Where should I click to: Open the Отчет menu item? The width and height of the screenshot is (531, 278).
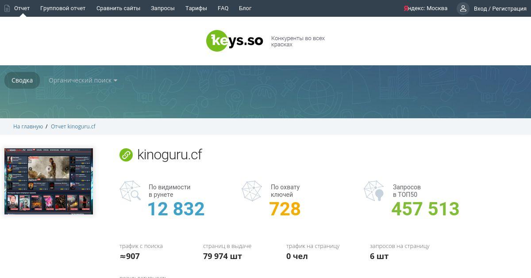pyautogui.click(x=22, y=8)
